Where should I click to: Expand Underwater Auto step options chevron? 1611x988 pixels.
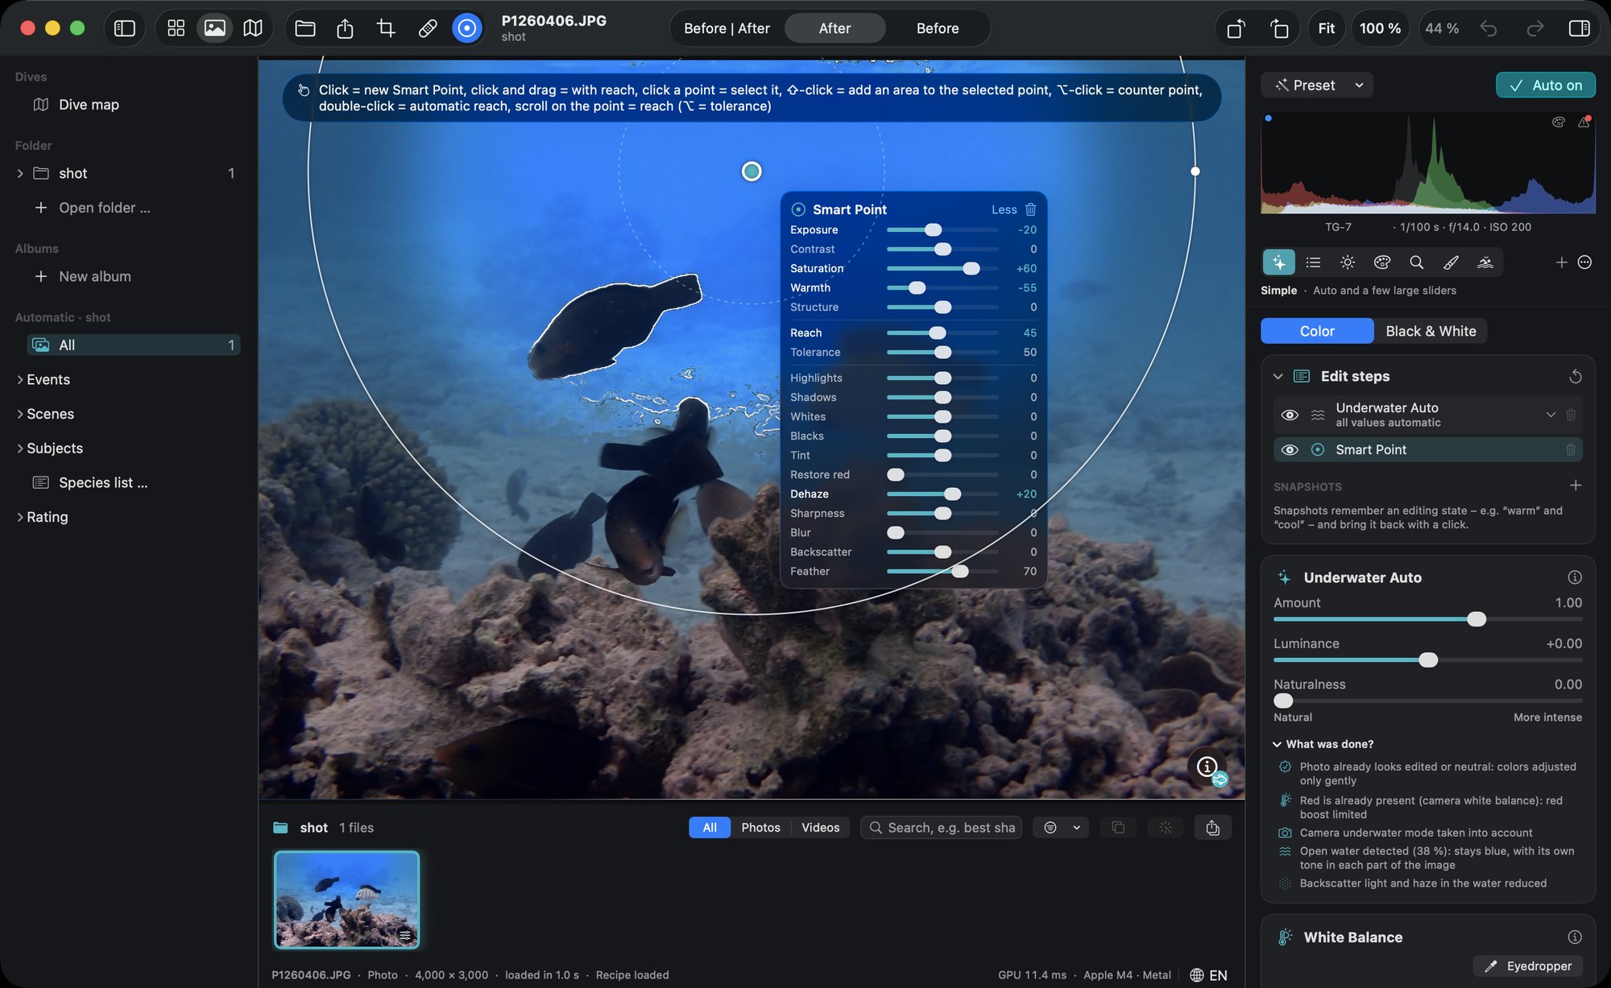1551,415
